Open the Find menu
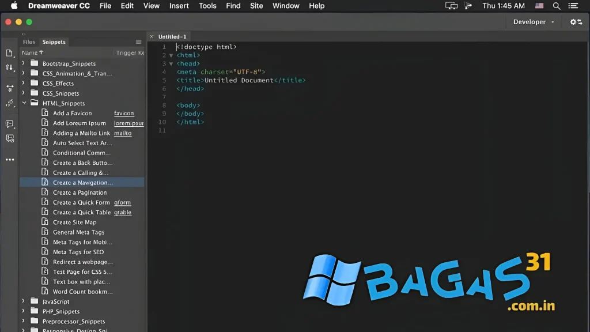 (x=233, y=6)
